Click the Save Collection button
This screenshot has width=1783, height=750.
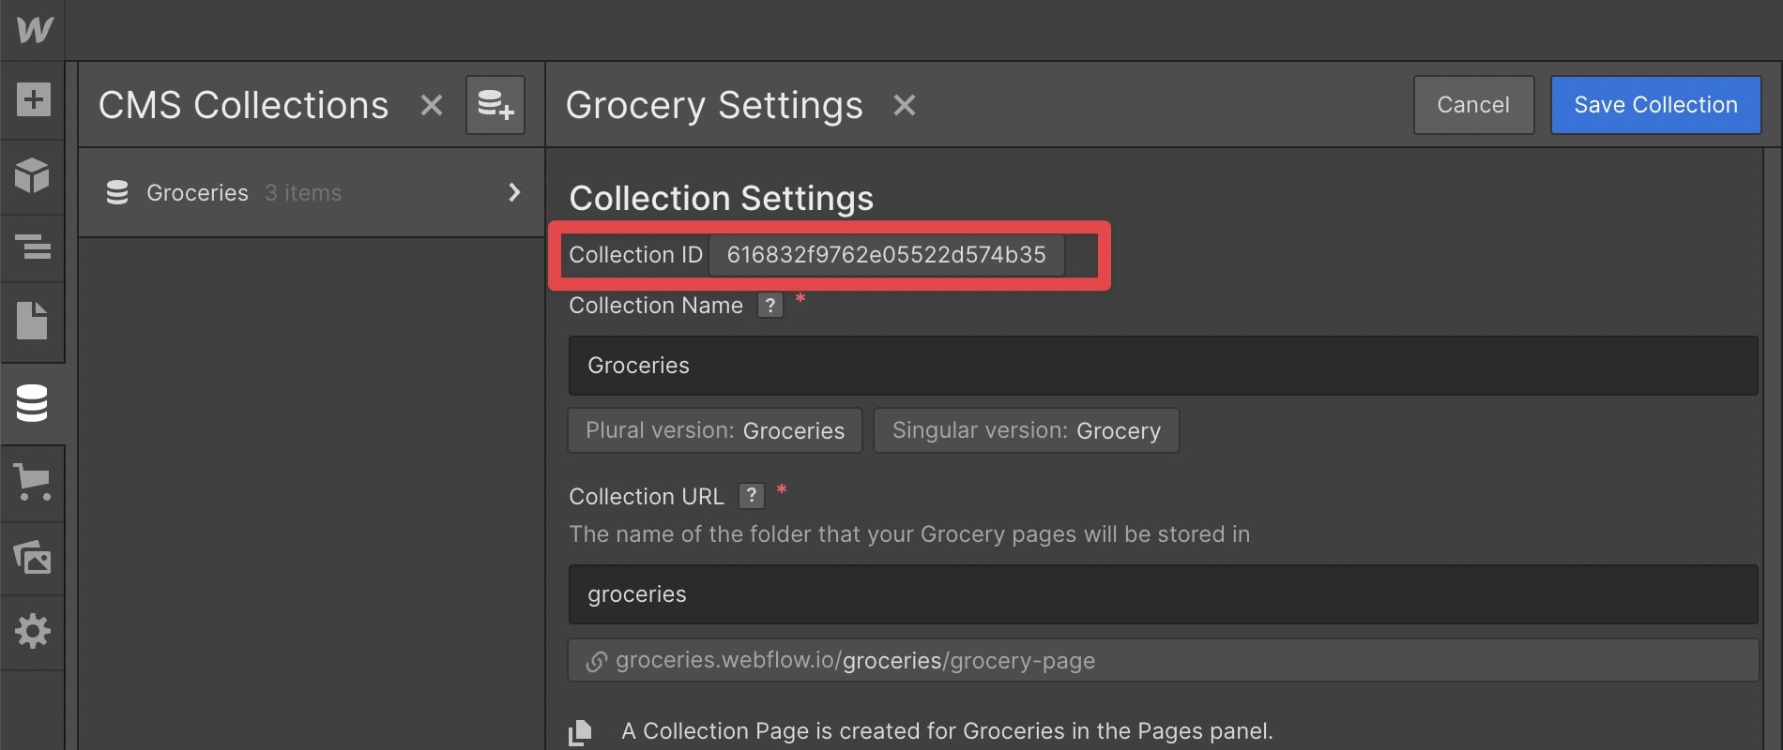pos(1655,105)
